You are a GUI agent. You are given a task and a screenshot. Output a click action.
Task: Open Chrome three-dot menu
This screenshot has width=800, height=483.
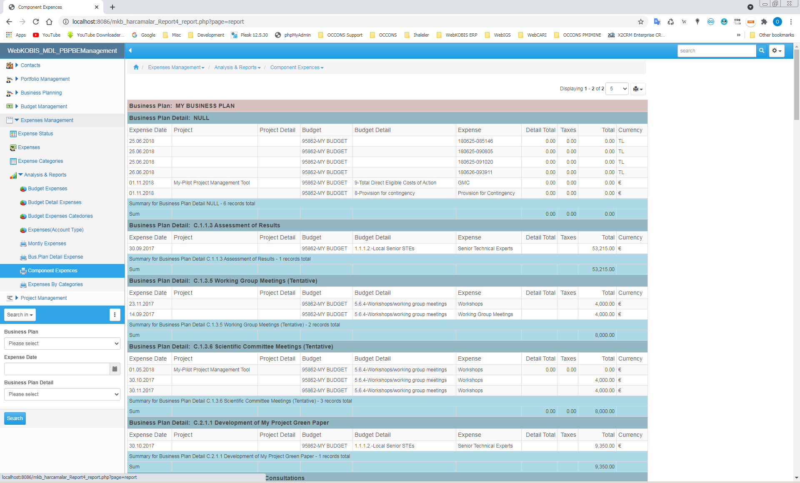click(791, 22)
